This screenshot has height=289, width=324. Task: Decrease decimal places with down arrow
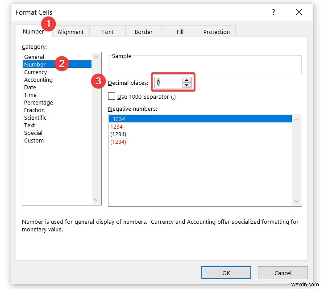point(187,85)
